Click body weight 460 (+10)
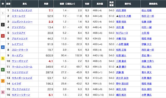This screenshot has width=166, height=98. [x=98, y=95]
